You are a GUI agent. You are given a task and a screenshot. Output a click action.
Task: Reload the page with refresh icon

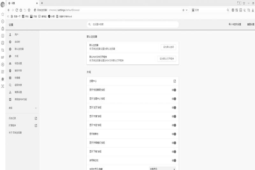(17, 10)
